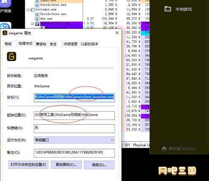Click the purple highlighted process icon

tap(37, 24)
